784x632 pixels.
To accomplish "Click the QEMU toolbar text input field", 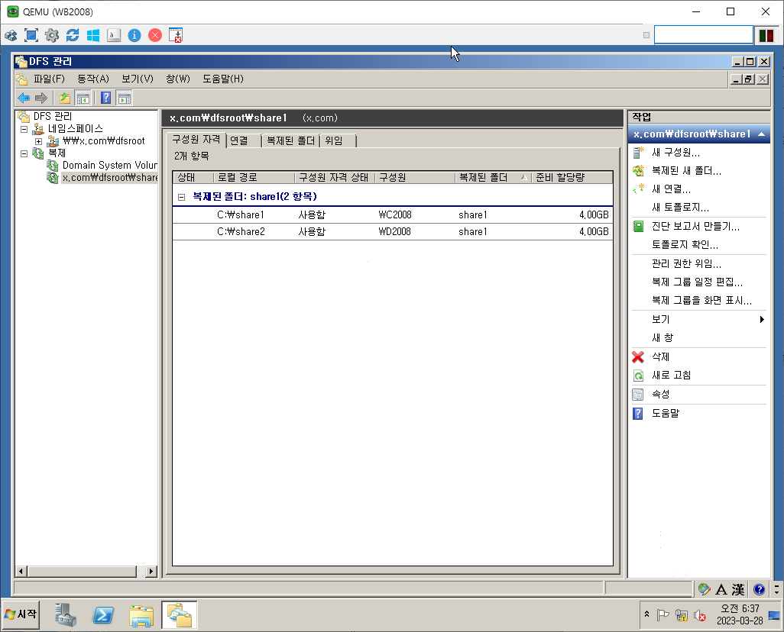I will (x=704, y=35).
